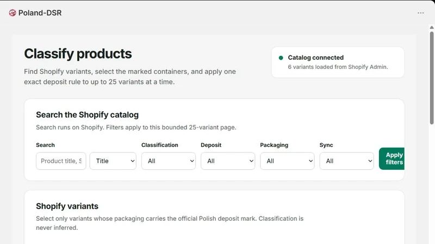Open the Title search-by dropdown
435x244 pixels.
113,161
